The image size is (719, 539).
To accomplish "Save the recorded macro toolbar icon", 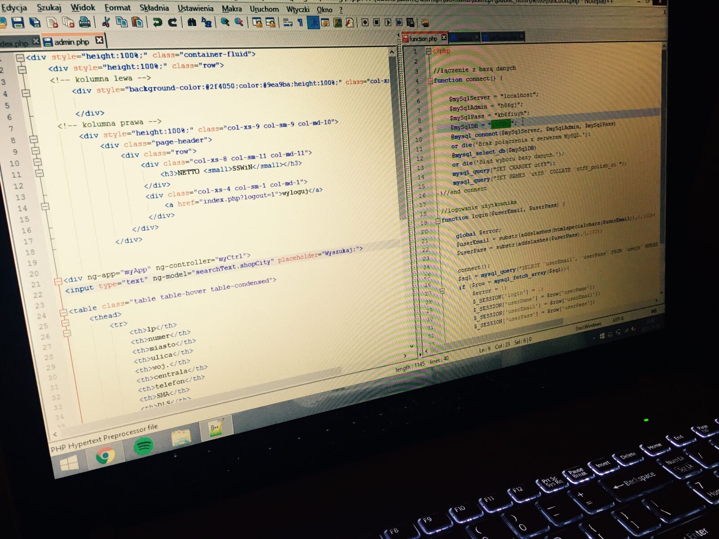I will coord(410,22).
